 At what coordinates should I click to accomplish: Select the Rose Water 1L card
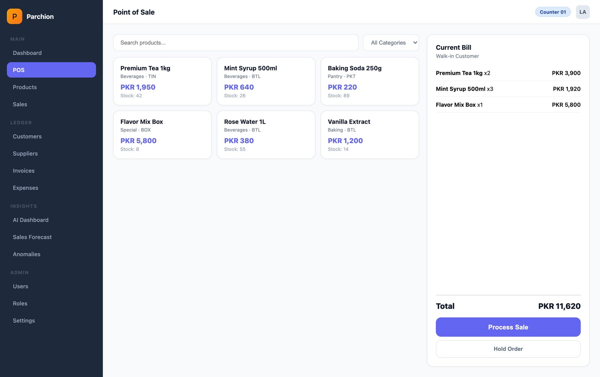click(x=266, y=135)
